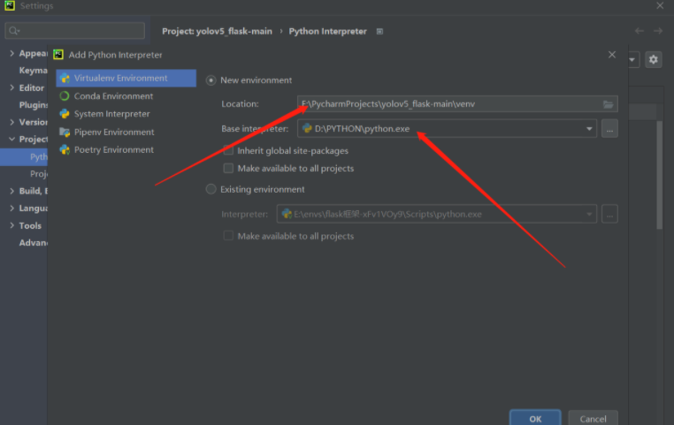Click the PyCharm icon in Settings title bar
Screen dimensions: 674x425
point(10,5)
